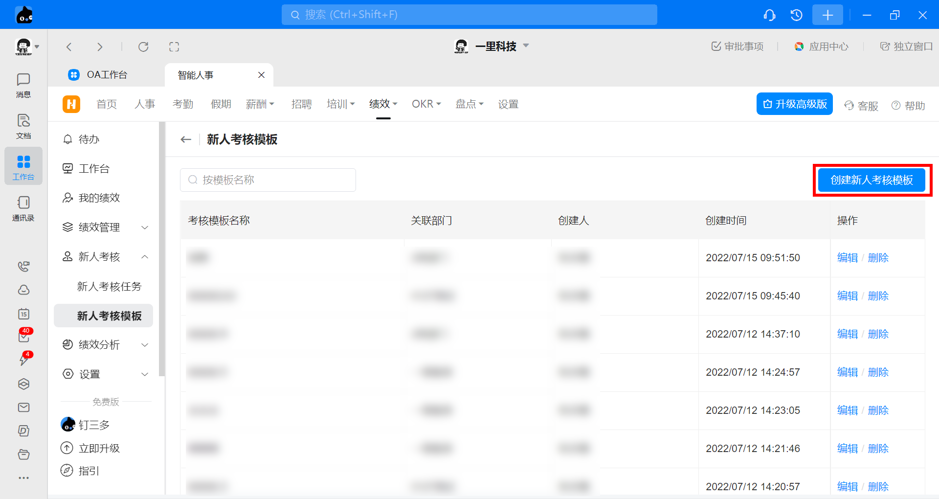This screenshot has height=499, width=939.
Task: Click the calendar icon in left sidebar
Action: click(x=23, y=314)
